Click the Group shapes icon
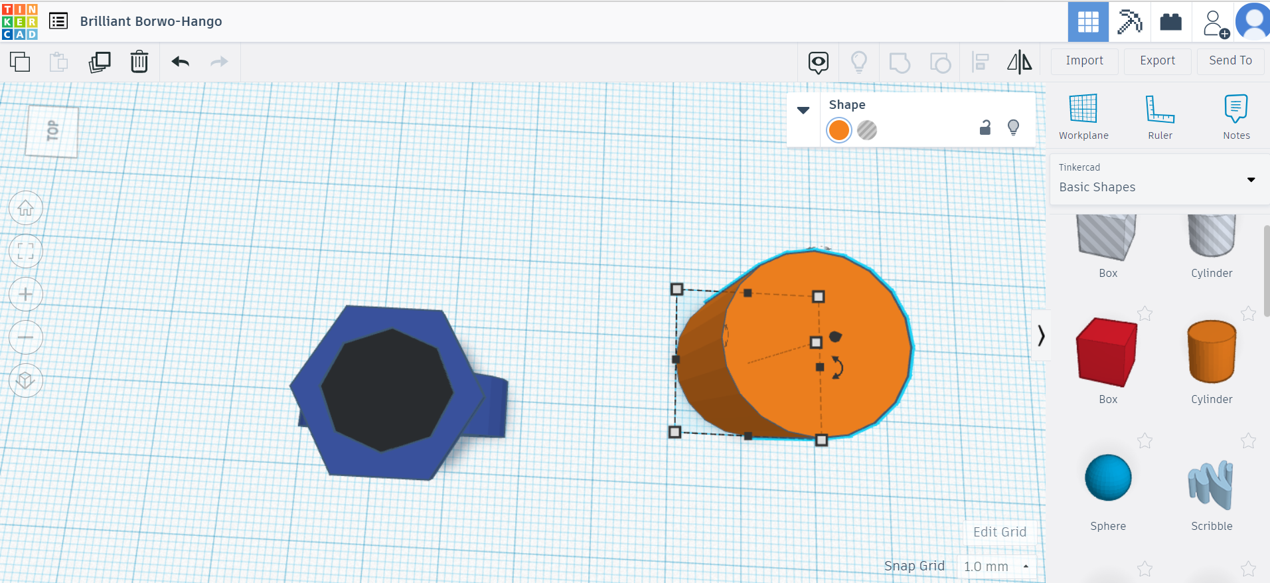The width and height of the screenshot is (1270, 583). [900, 62]
